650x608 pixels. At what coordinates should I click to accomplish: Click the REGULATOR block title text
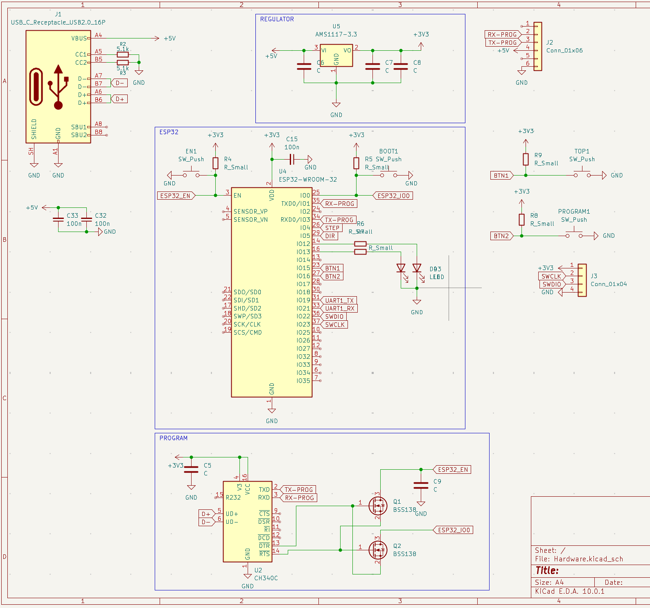click(x=277, y=19)
